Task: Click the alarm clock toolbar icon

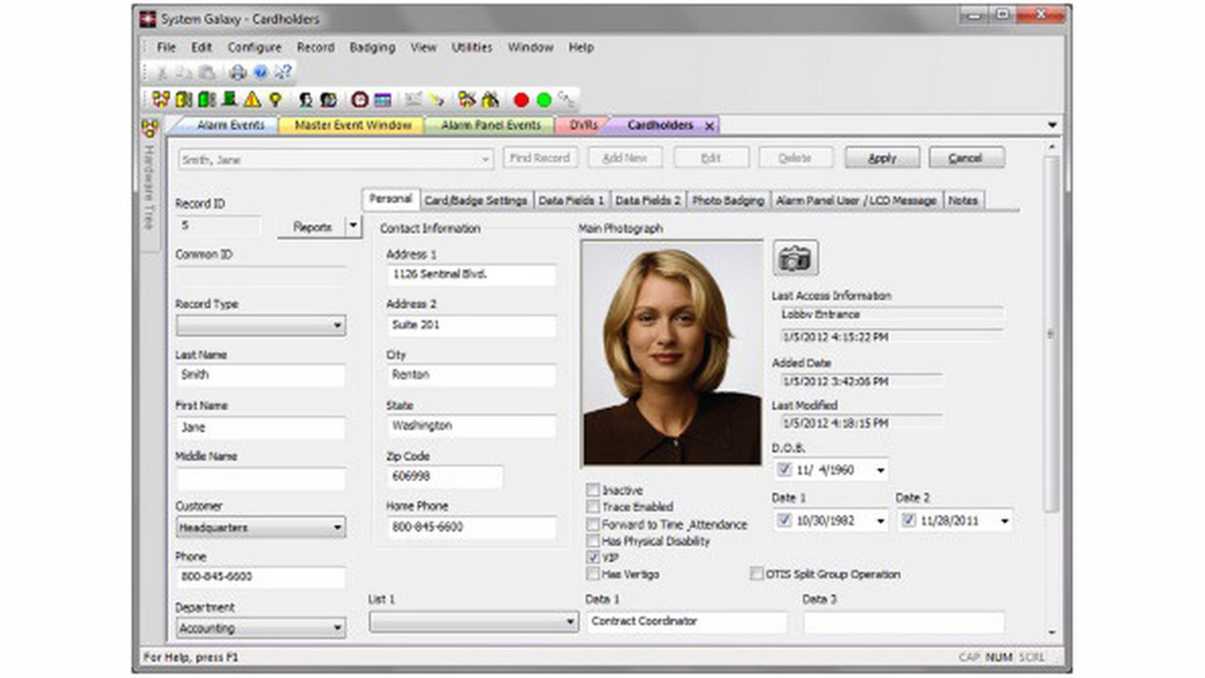Action: tap(357, 99)
